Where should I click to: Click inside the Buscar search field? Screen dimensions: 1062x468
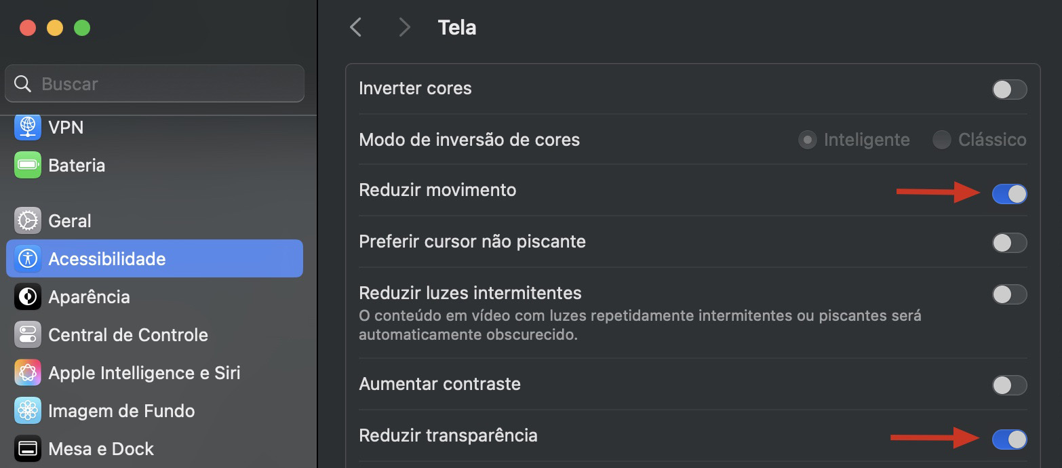pos(155,83)
